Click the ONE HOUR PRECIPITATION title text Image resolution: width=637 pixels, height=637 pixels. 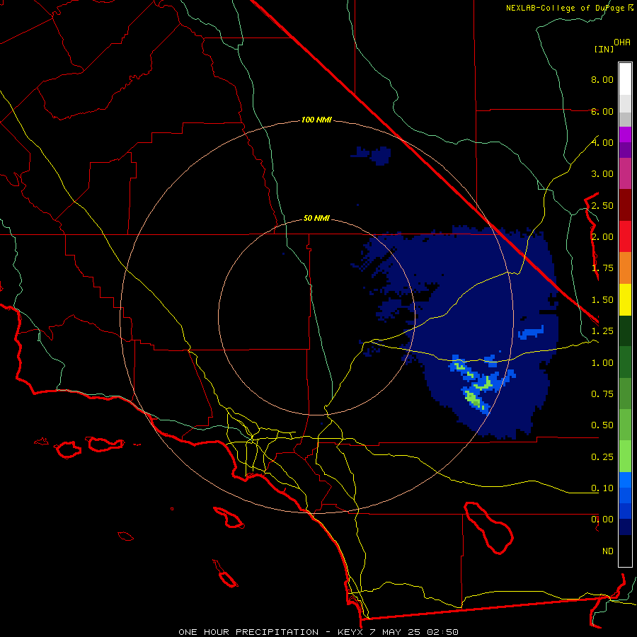tap(248, 632)
